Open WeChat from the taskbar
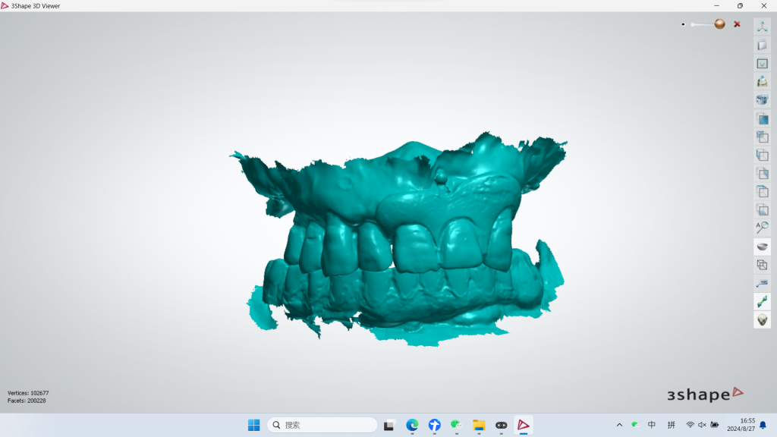Screen dimensions: 777x437 click(456, 425)
